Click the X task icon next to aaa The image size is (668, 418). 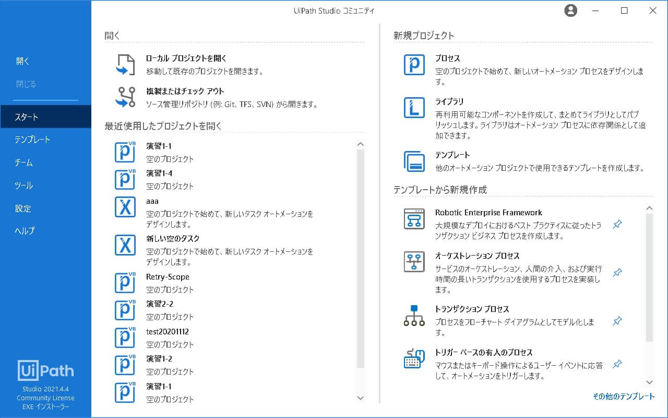pos(125,206)
